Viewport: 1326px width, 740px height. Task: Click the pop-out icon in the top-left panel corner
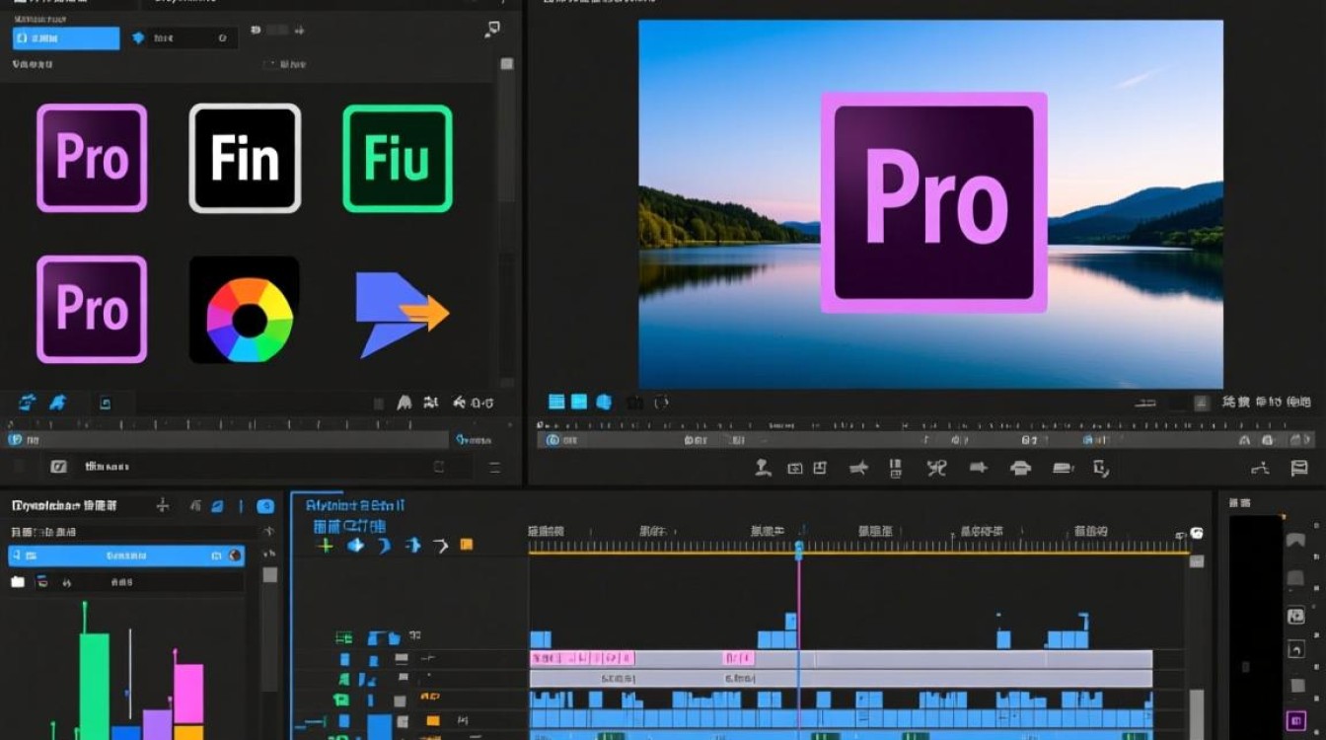[x=491, y=31]
